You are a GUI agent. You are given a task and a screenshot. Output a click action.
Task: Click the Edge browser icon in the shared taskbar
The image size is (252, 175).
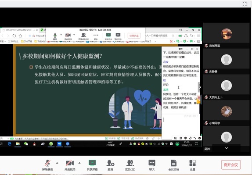tap(10, 144)
